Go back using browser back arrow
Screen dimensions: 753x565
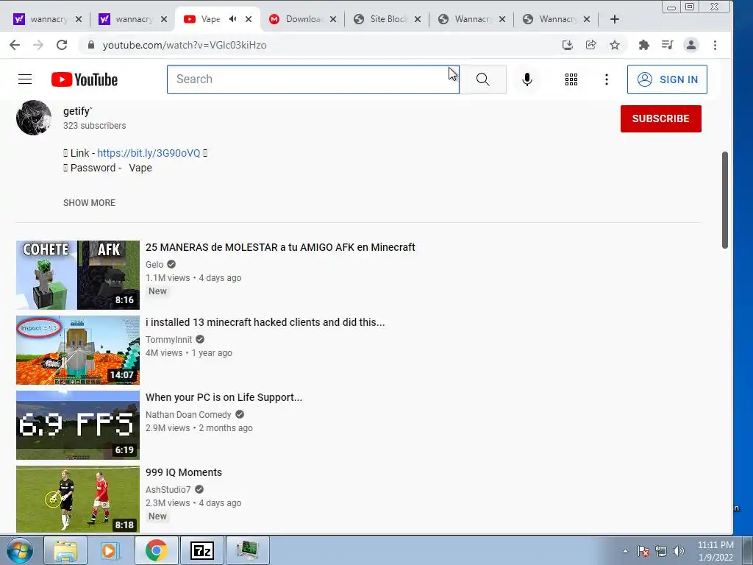pos(15,45)
